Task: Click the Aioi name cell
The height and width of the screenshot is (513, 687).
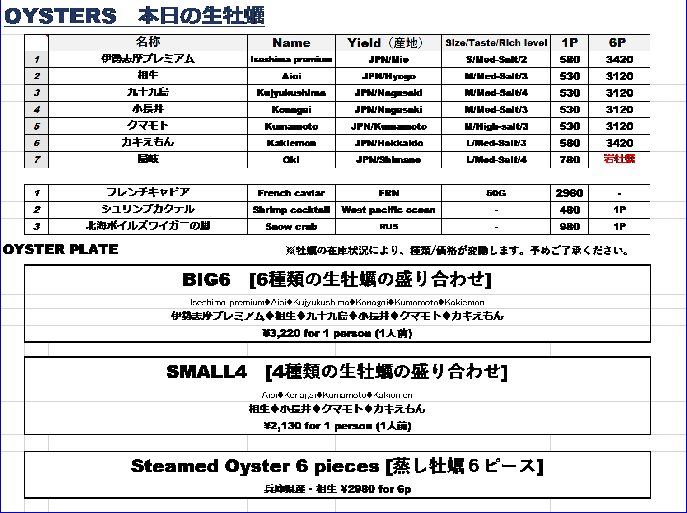Action: coord(291,76)
